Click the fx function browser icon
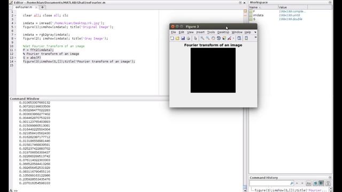Screen dimensions: 342x192 11,190
